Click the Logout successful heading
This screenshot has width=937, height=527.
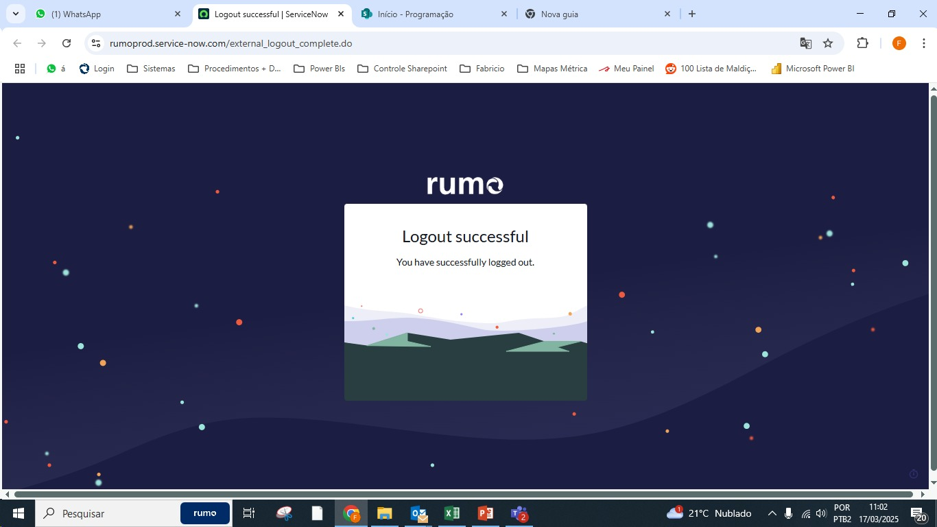465,237
